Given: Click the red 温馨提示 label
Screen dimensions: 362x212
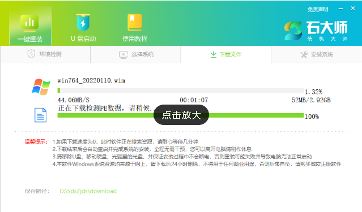Looking at the screenshot, I should 36,142.
